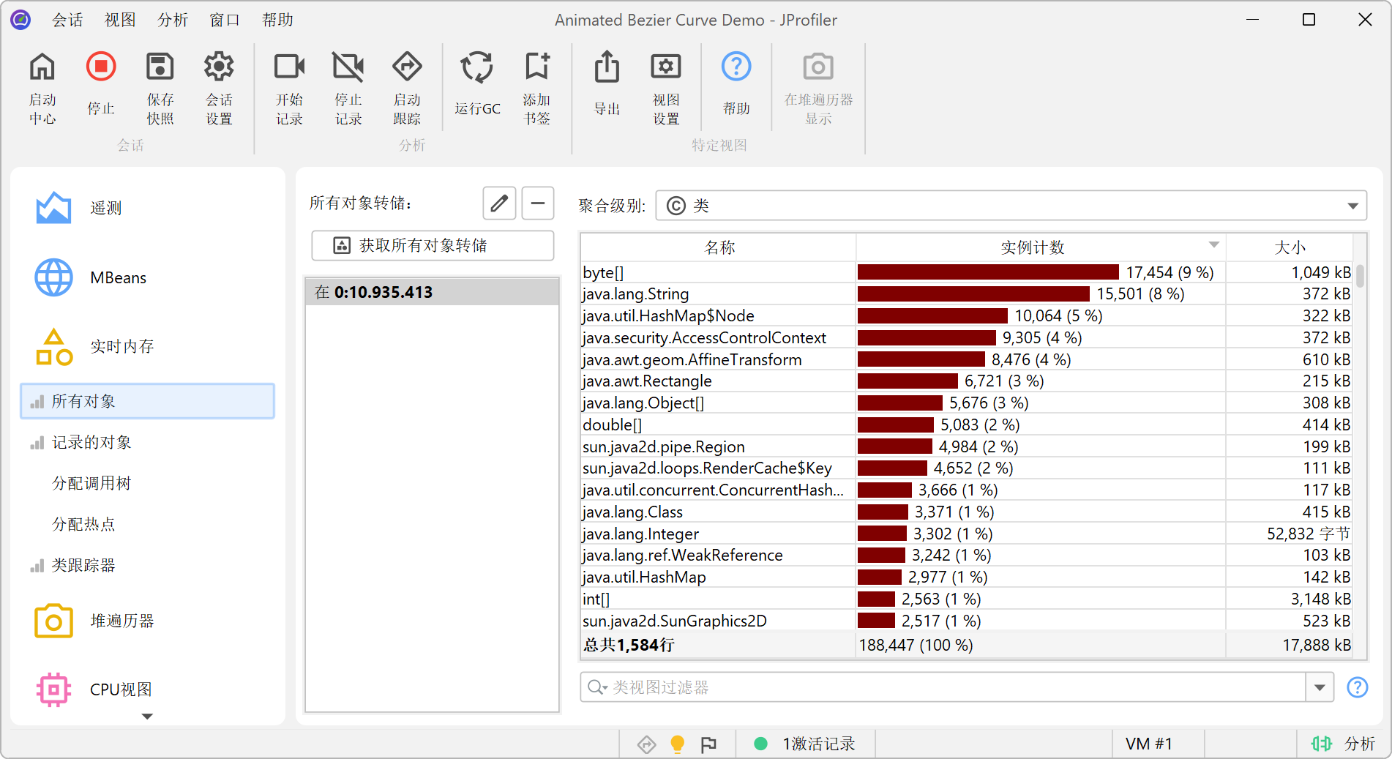Open Session Settings gear icon
Screen dimensions: 1392x759
point(218,67)
